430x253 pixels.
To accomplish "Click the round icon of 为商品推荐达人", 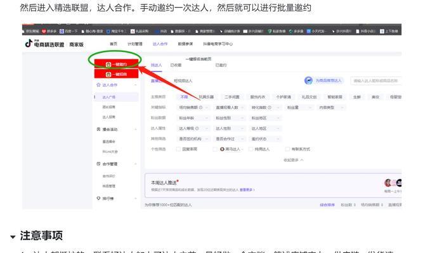I will tap(308, 80).
